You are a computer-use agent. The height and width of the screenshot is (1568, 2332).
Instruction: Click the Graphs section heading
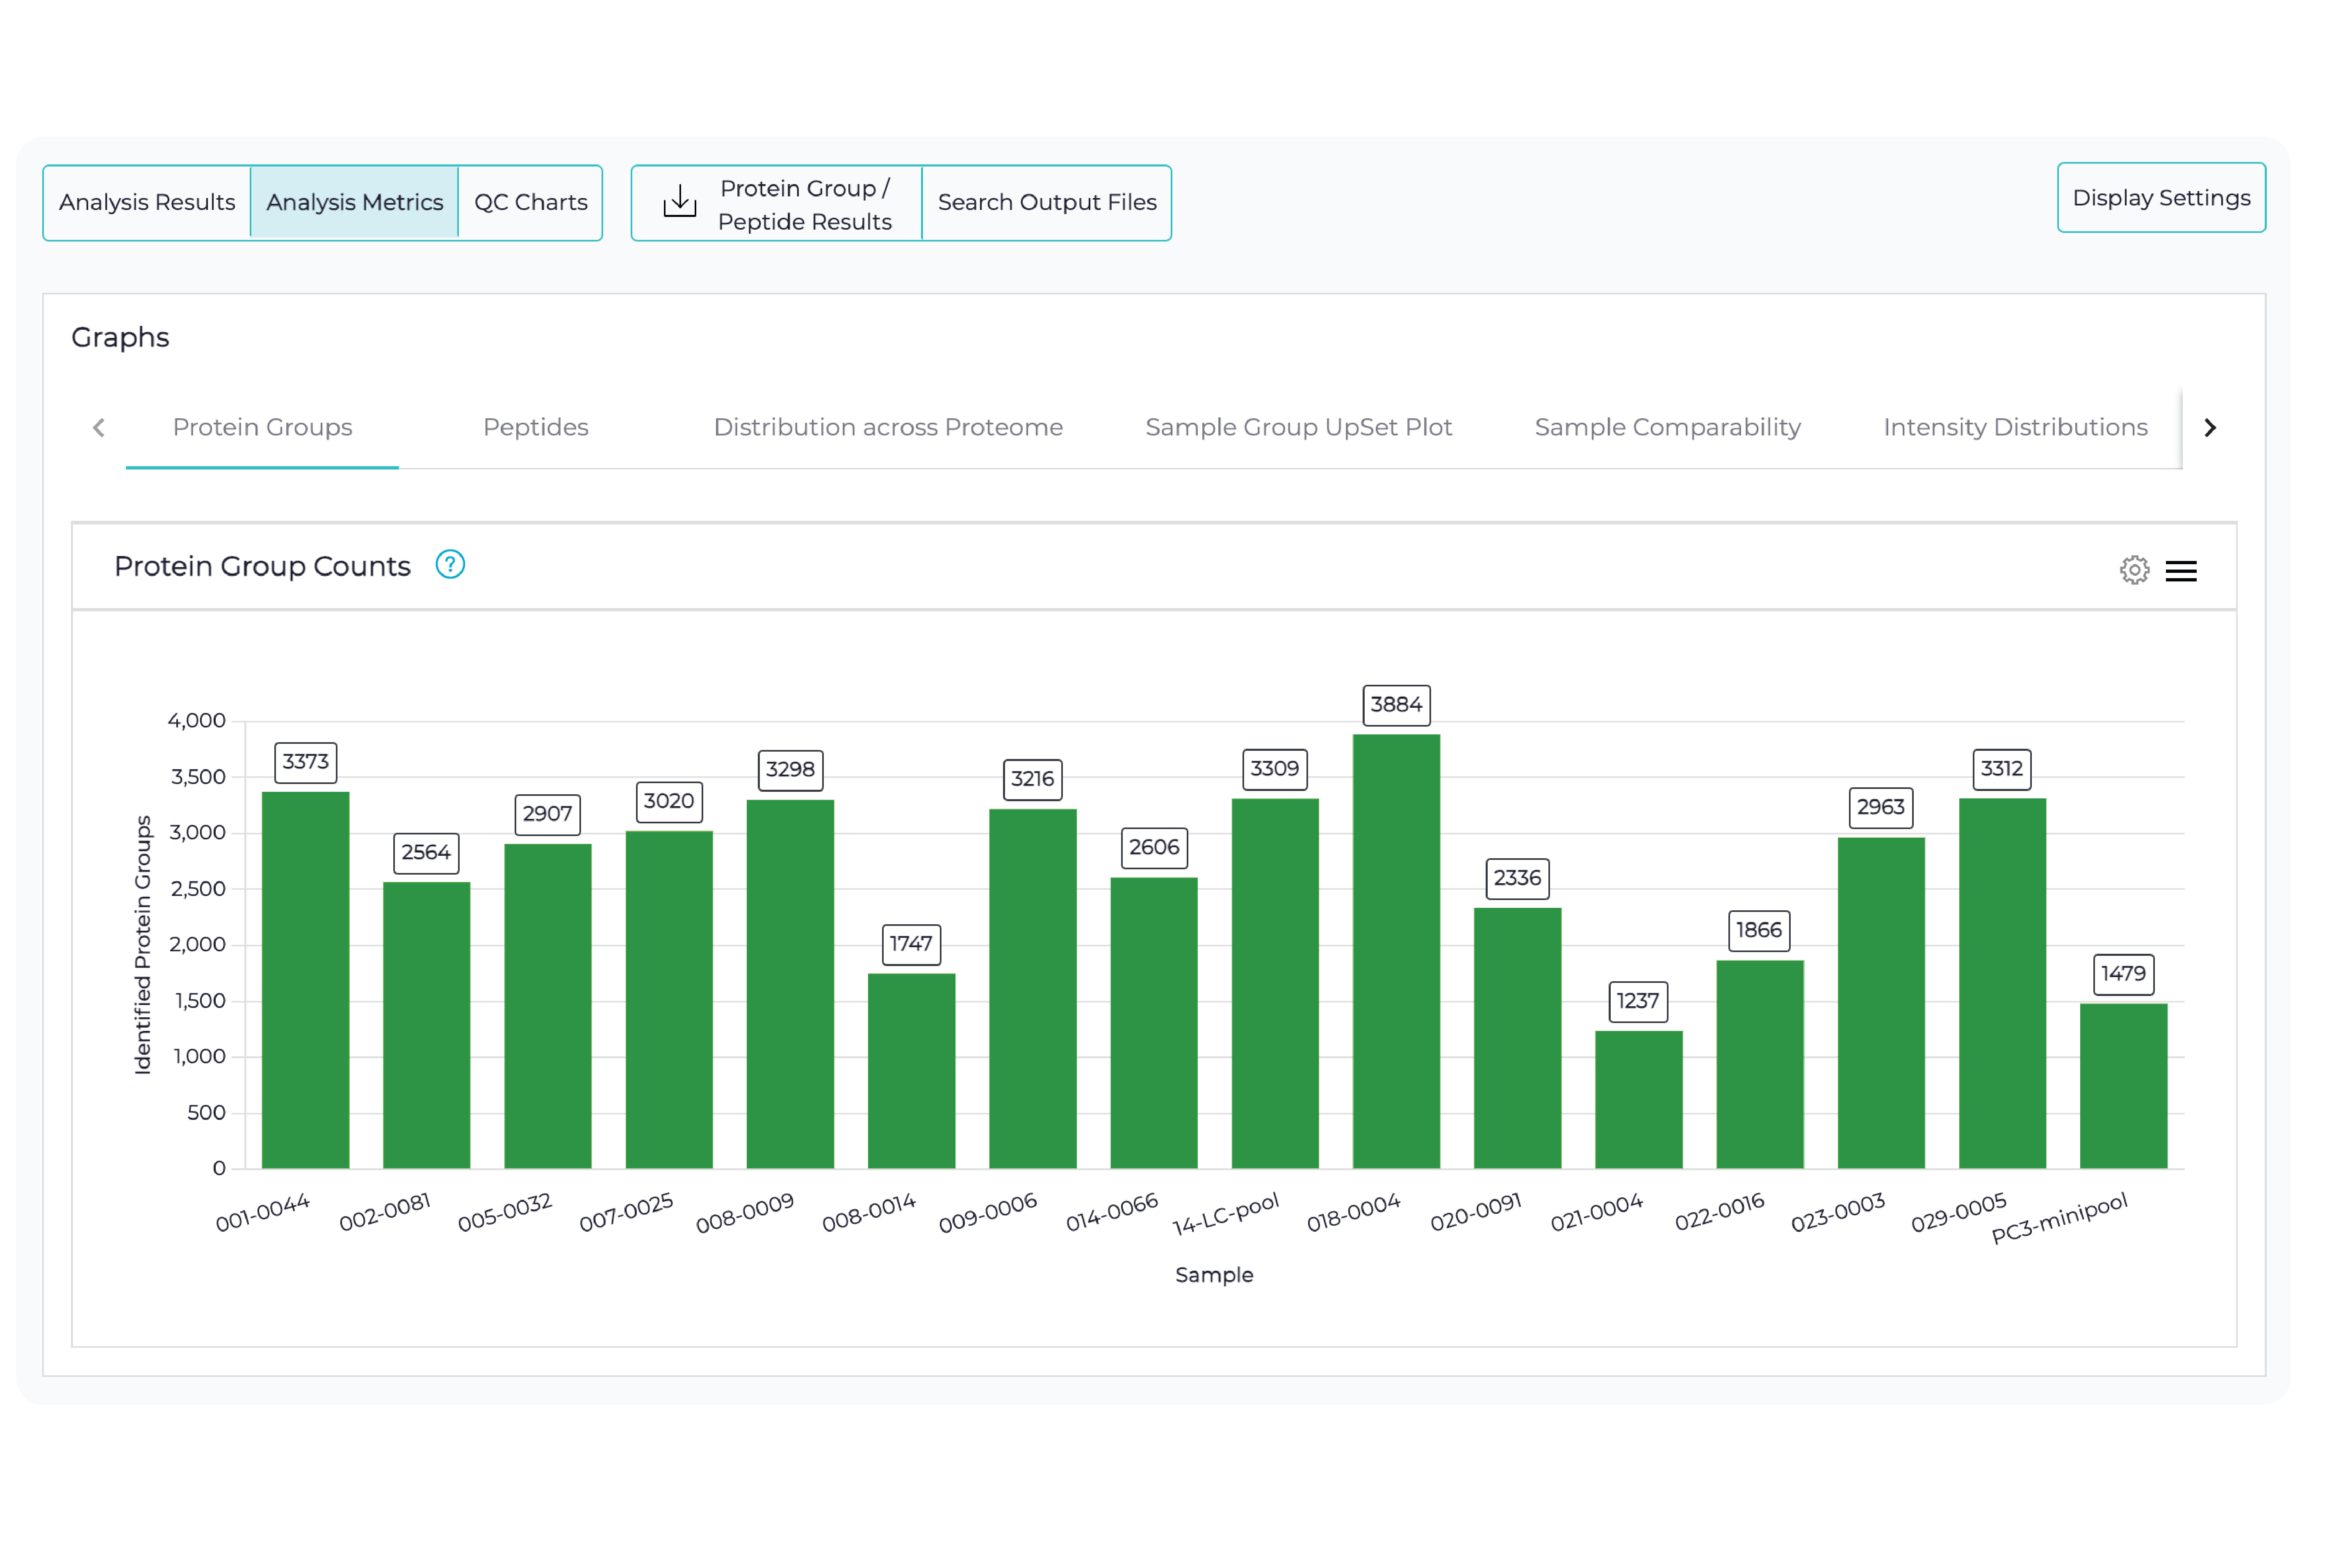coord(120,338)
